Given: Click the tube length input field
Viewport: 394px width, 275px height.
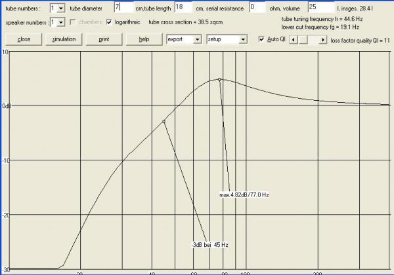Looking at the screenshot, I should (x=183, y=7).
